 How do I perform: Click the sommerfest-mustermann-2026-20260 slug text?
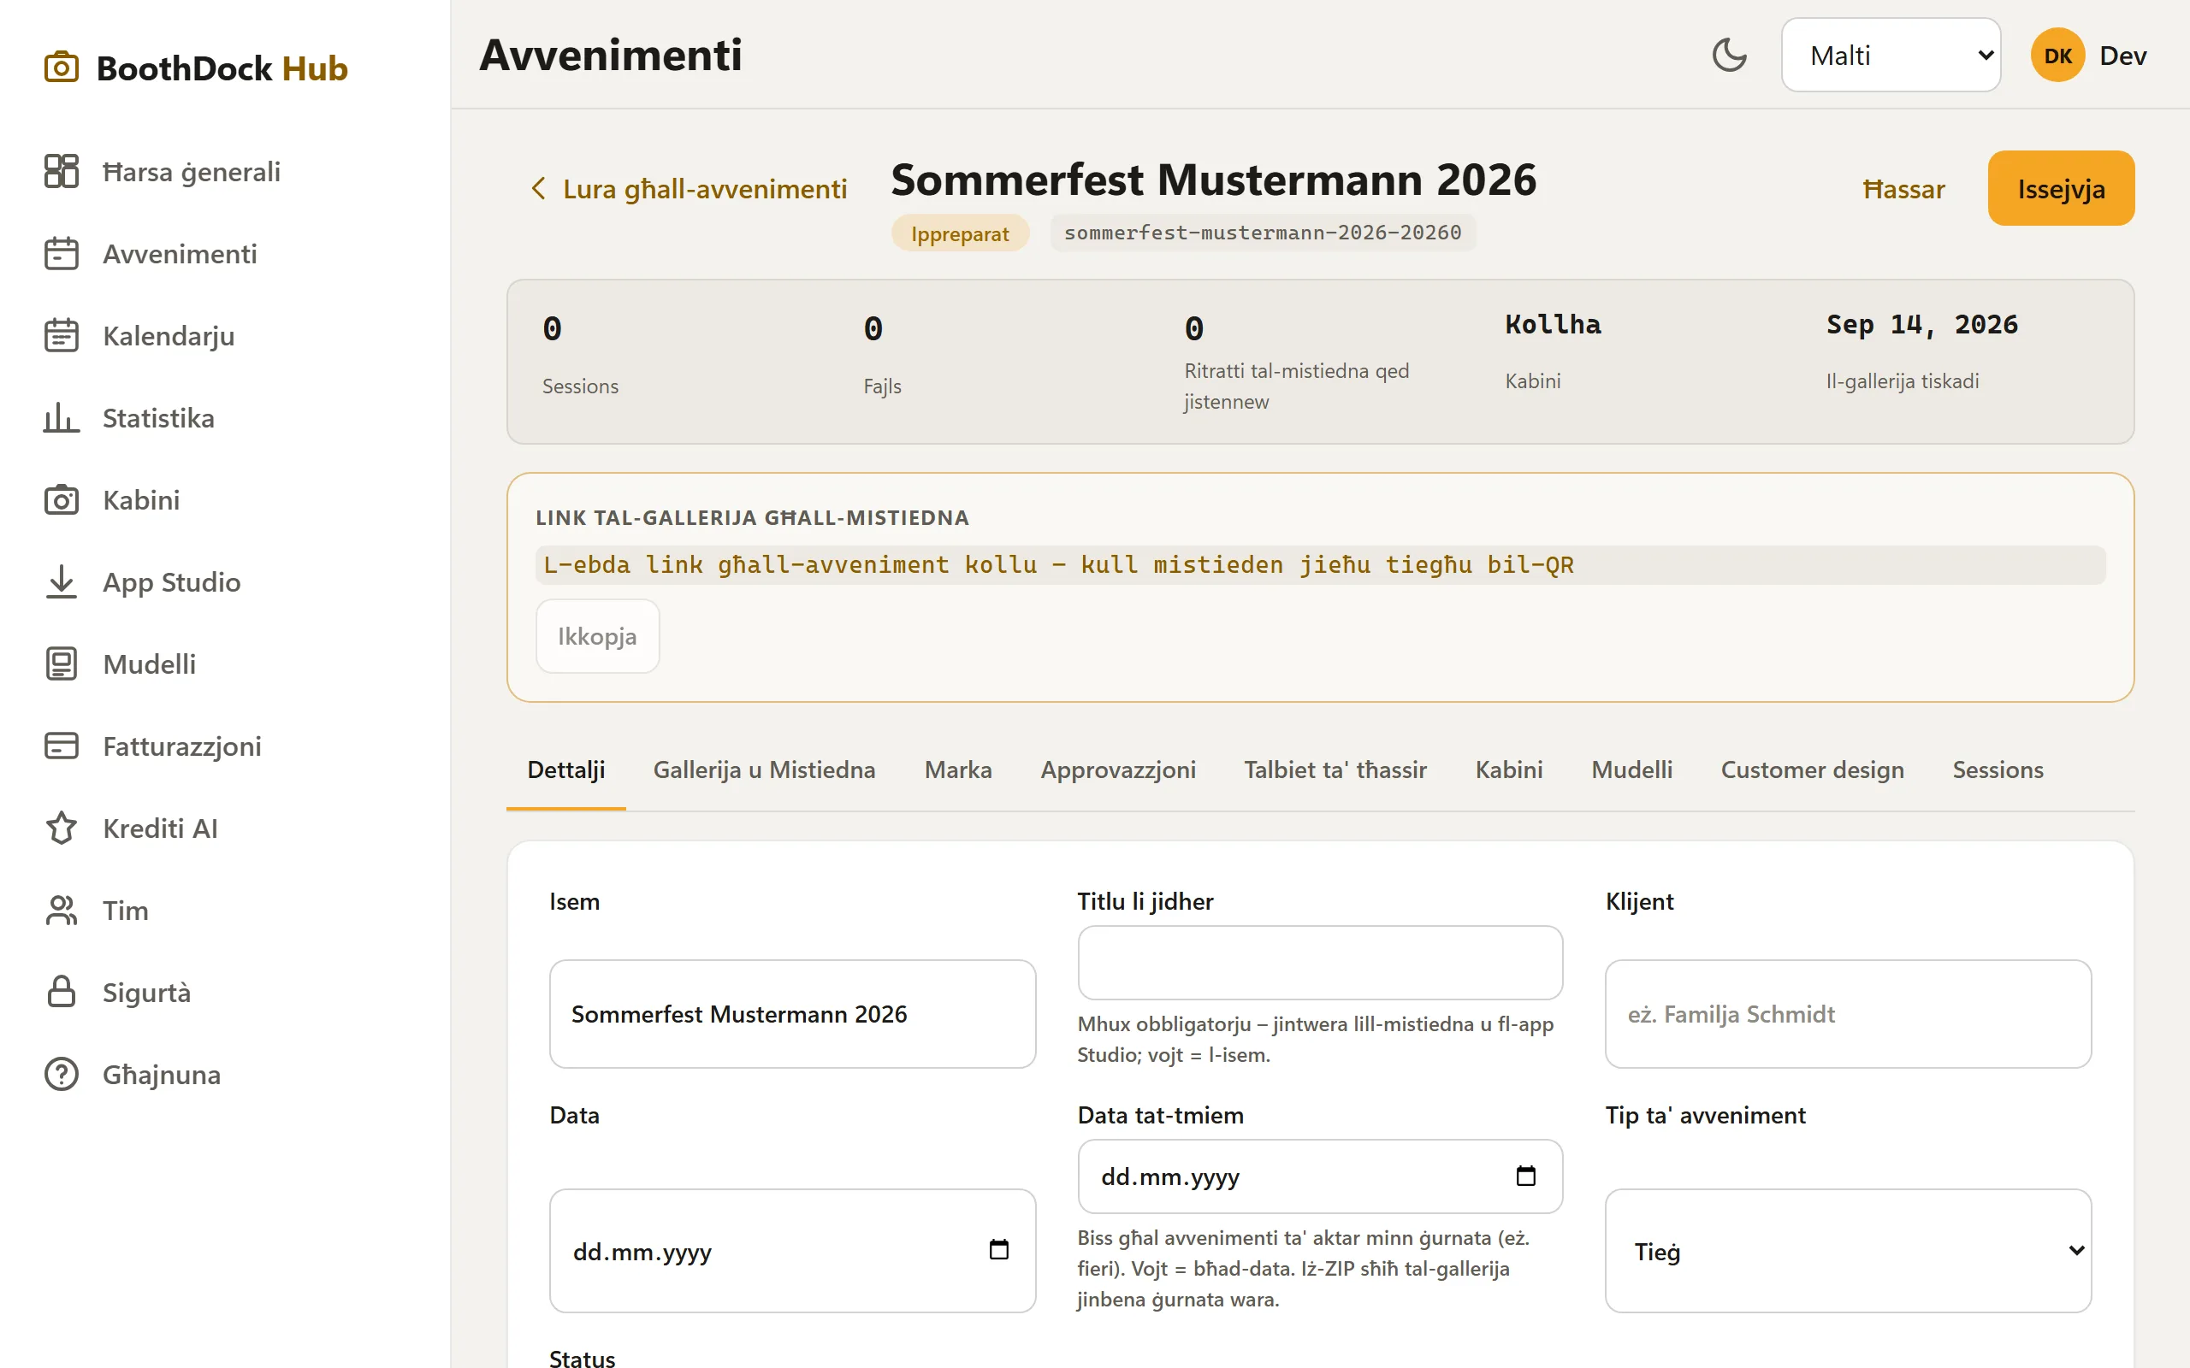pos(1263,233)
